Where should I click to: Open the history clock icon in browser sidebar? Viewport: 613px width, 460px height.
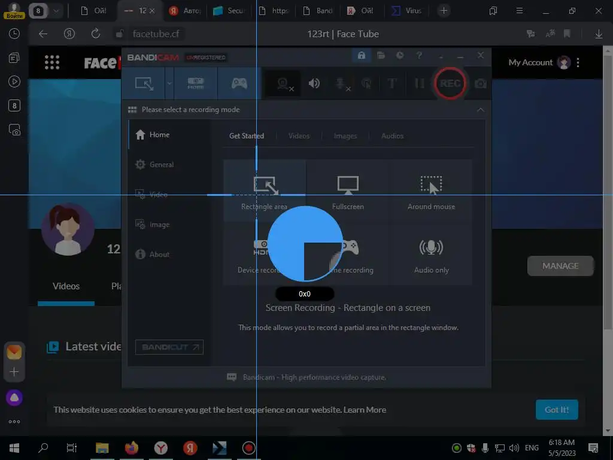click(x=14, y=34)
